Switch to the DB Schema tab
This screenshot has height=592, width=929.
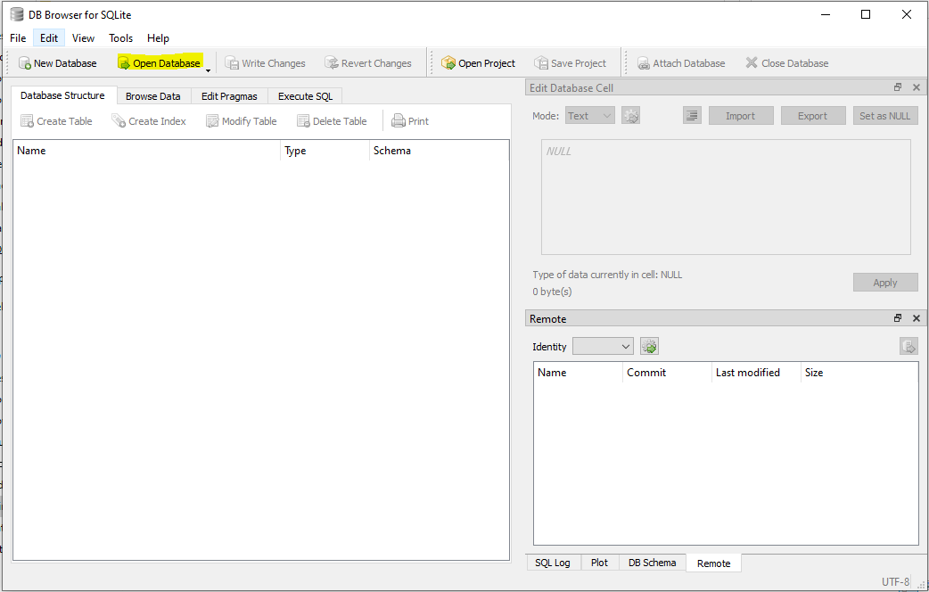(x=653, y=563)
